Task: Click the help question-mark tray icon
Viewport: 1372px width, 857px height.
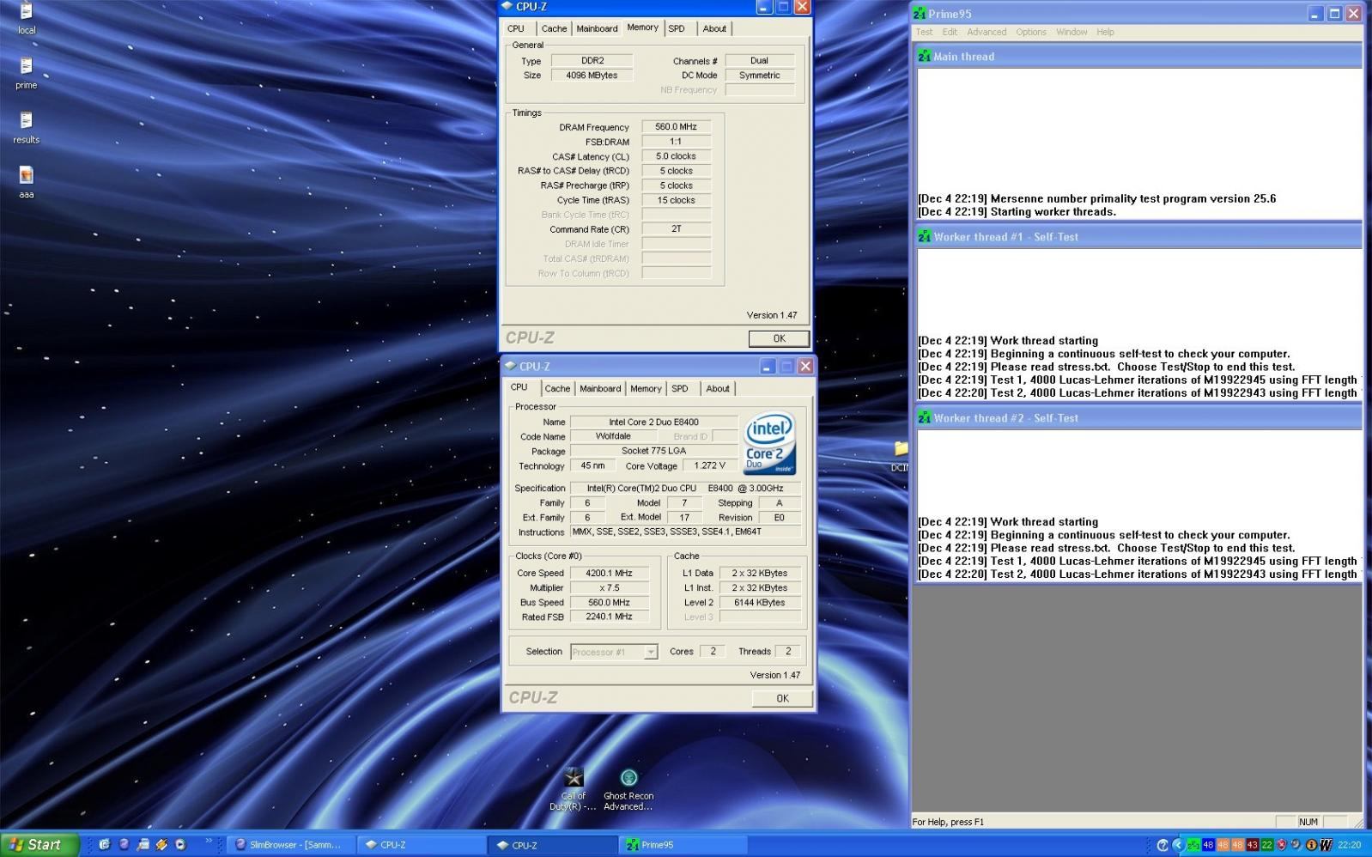Action: (1163, 846)
